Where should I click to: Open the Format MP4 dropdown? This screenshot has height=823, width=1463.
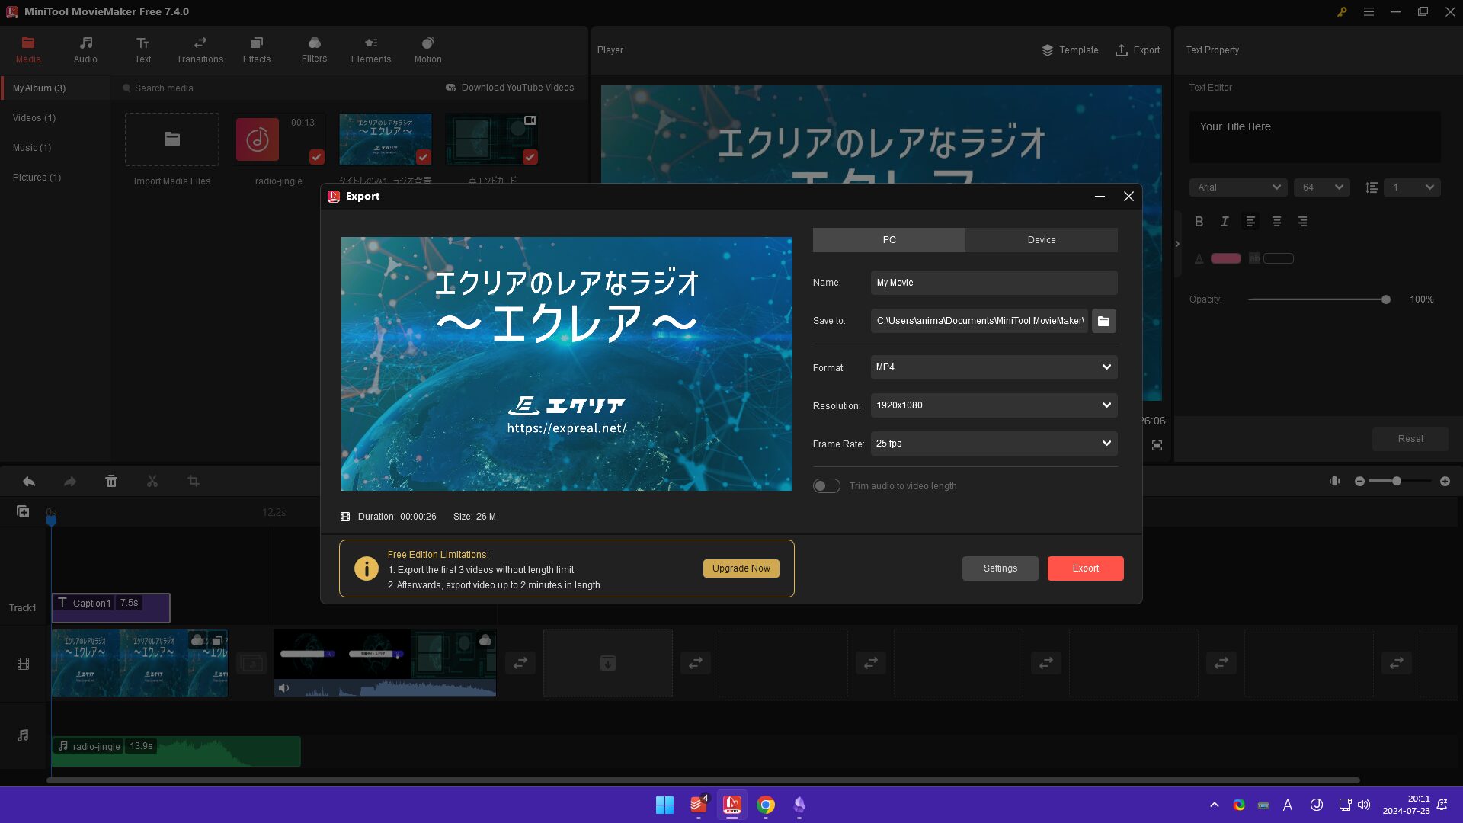994,367
